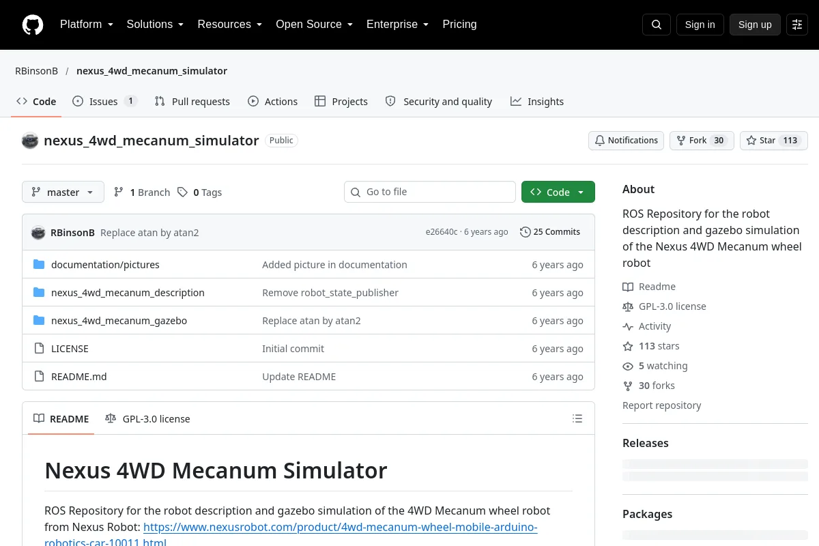819x546 pixels.
Task: Open nexus_4wd_mecanum_simulator breadcrumb link
Action: [152, 71]
